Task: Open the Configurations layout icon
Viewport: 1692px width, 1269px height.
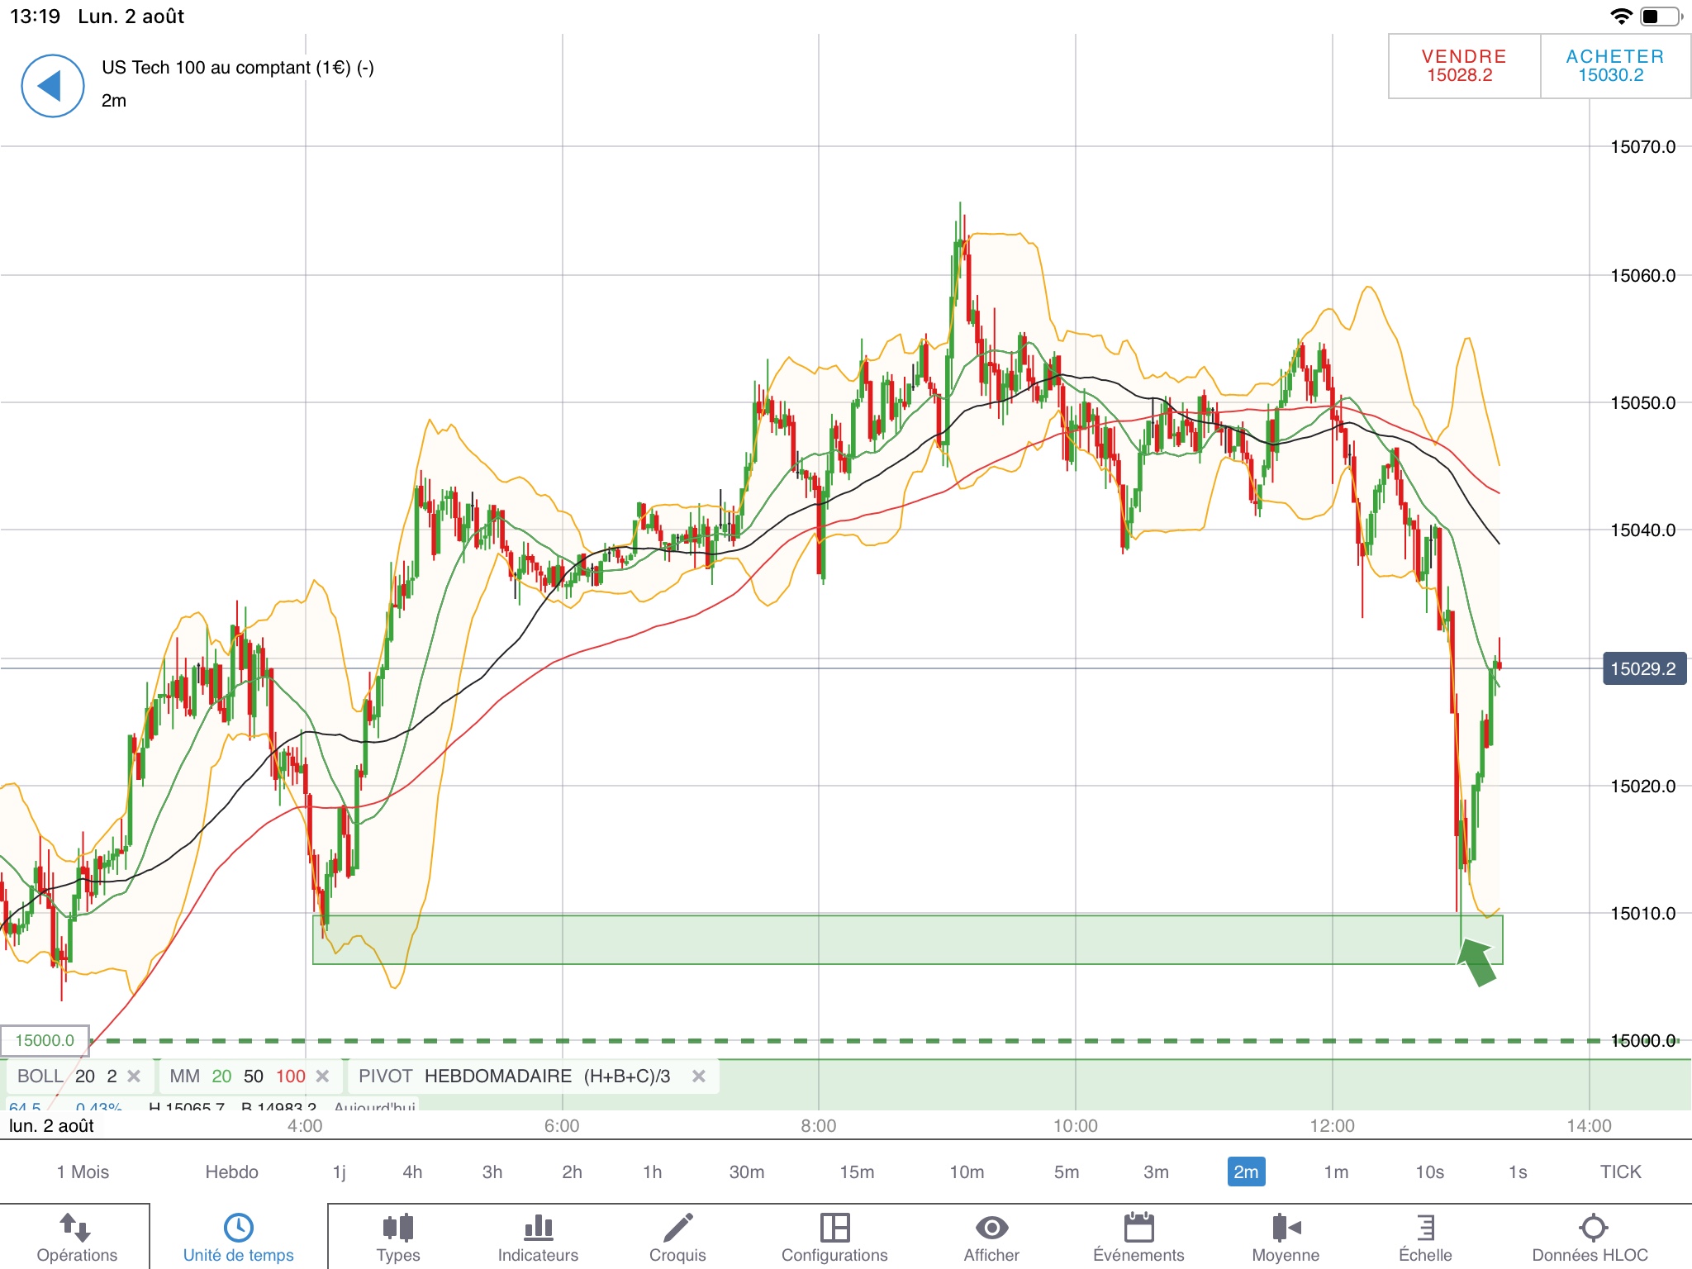Action: 834,1237
